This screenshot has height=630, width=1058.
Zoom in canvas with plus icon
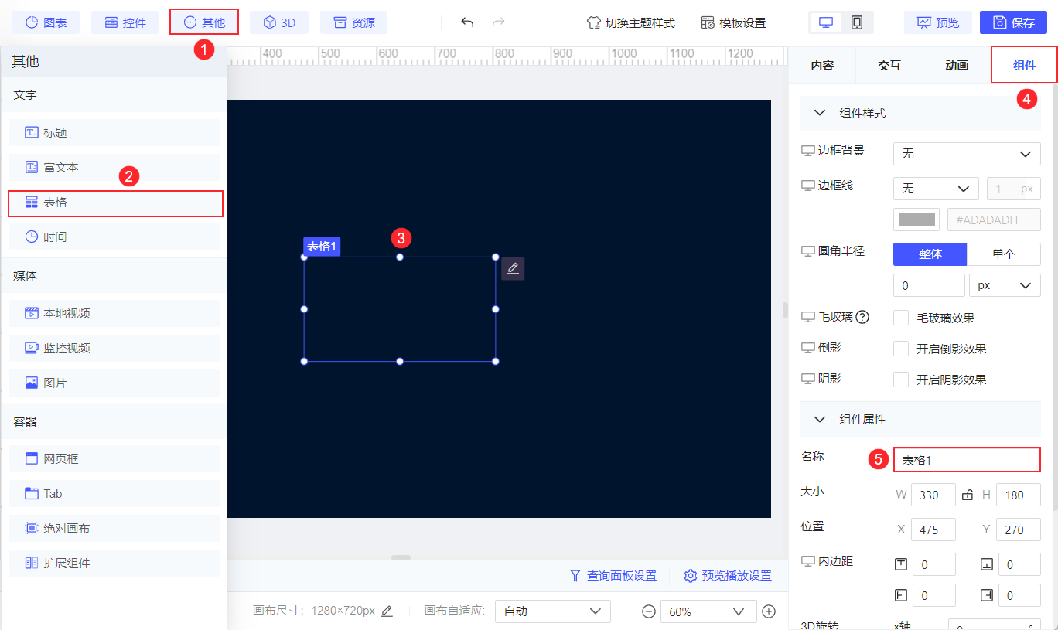769,611
